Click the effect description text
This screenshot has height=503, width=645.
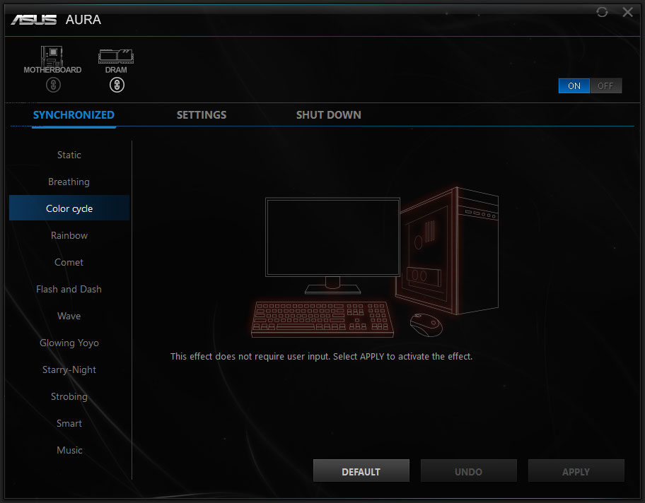321,356
